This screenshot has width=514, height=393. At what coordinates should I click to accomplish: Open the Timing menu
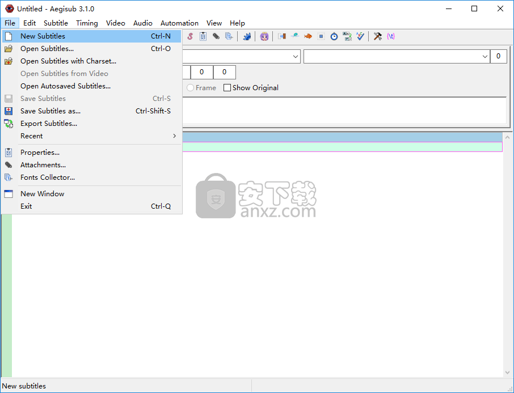[x=87, y=23]
